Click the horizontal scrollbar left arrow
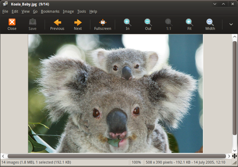The image size is (238, 167). click(3, 156)
